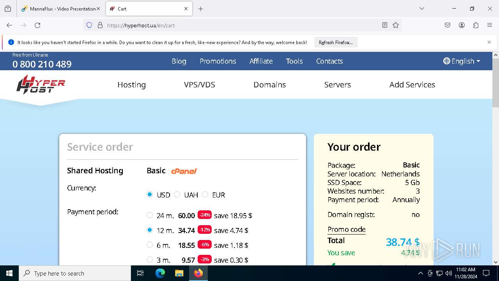Viewport: 499px width, 281px height.
Task: Open Domains menu
Action: 270,85
